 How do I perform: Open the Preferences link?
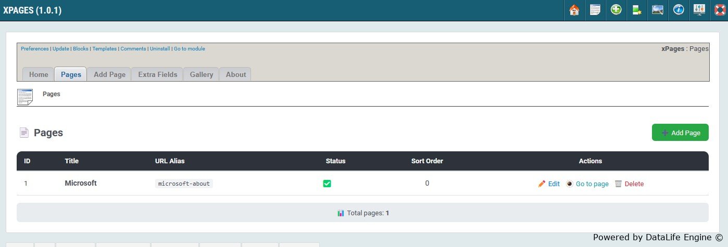tap(34, 49)
